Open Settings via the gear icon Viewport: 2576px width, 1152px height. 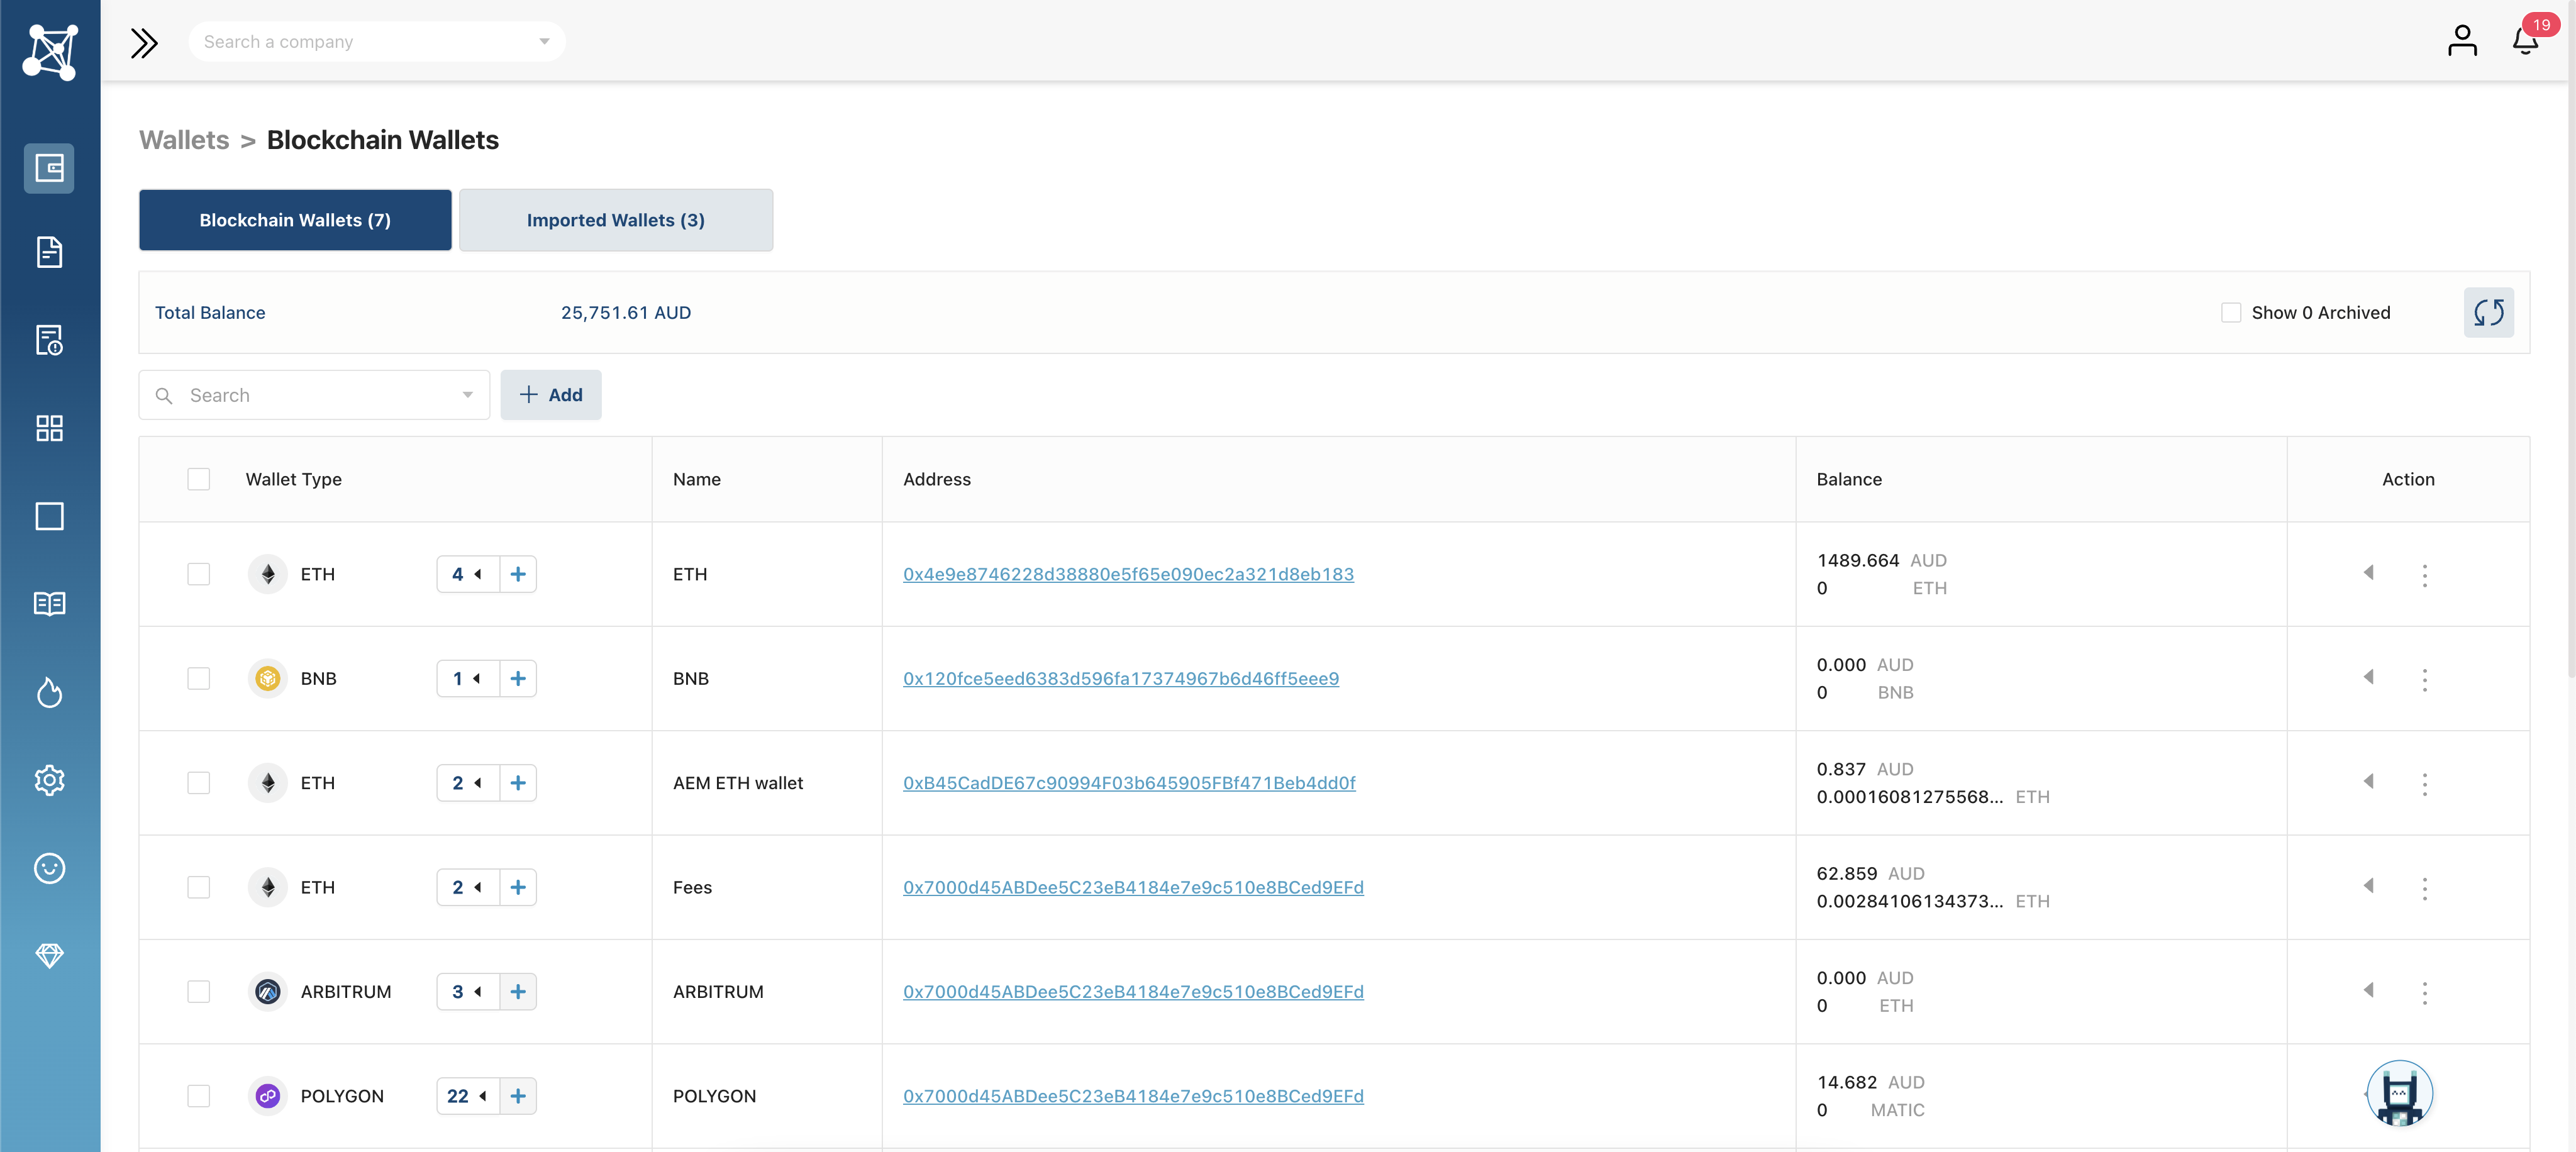coord(49,780)
